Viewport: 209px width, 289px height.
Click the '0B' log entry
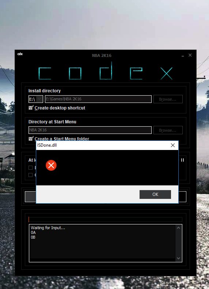click(33, 238)
